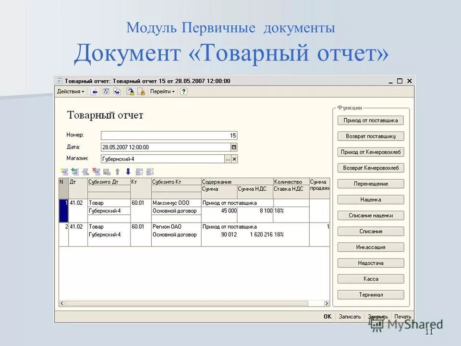Delete the selected row

(x=95, y=171)
